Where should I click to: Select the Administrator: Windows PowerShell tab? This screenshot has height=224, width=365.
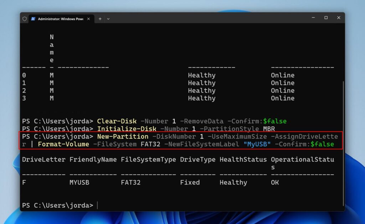(59, 18)
